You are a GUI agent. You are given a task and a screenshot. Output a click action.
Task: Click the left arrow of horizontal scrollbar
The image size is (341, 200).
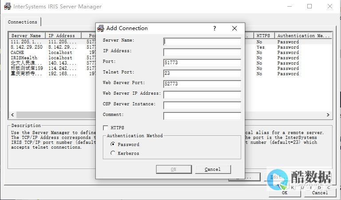(x=12, y=115)
